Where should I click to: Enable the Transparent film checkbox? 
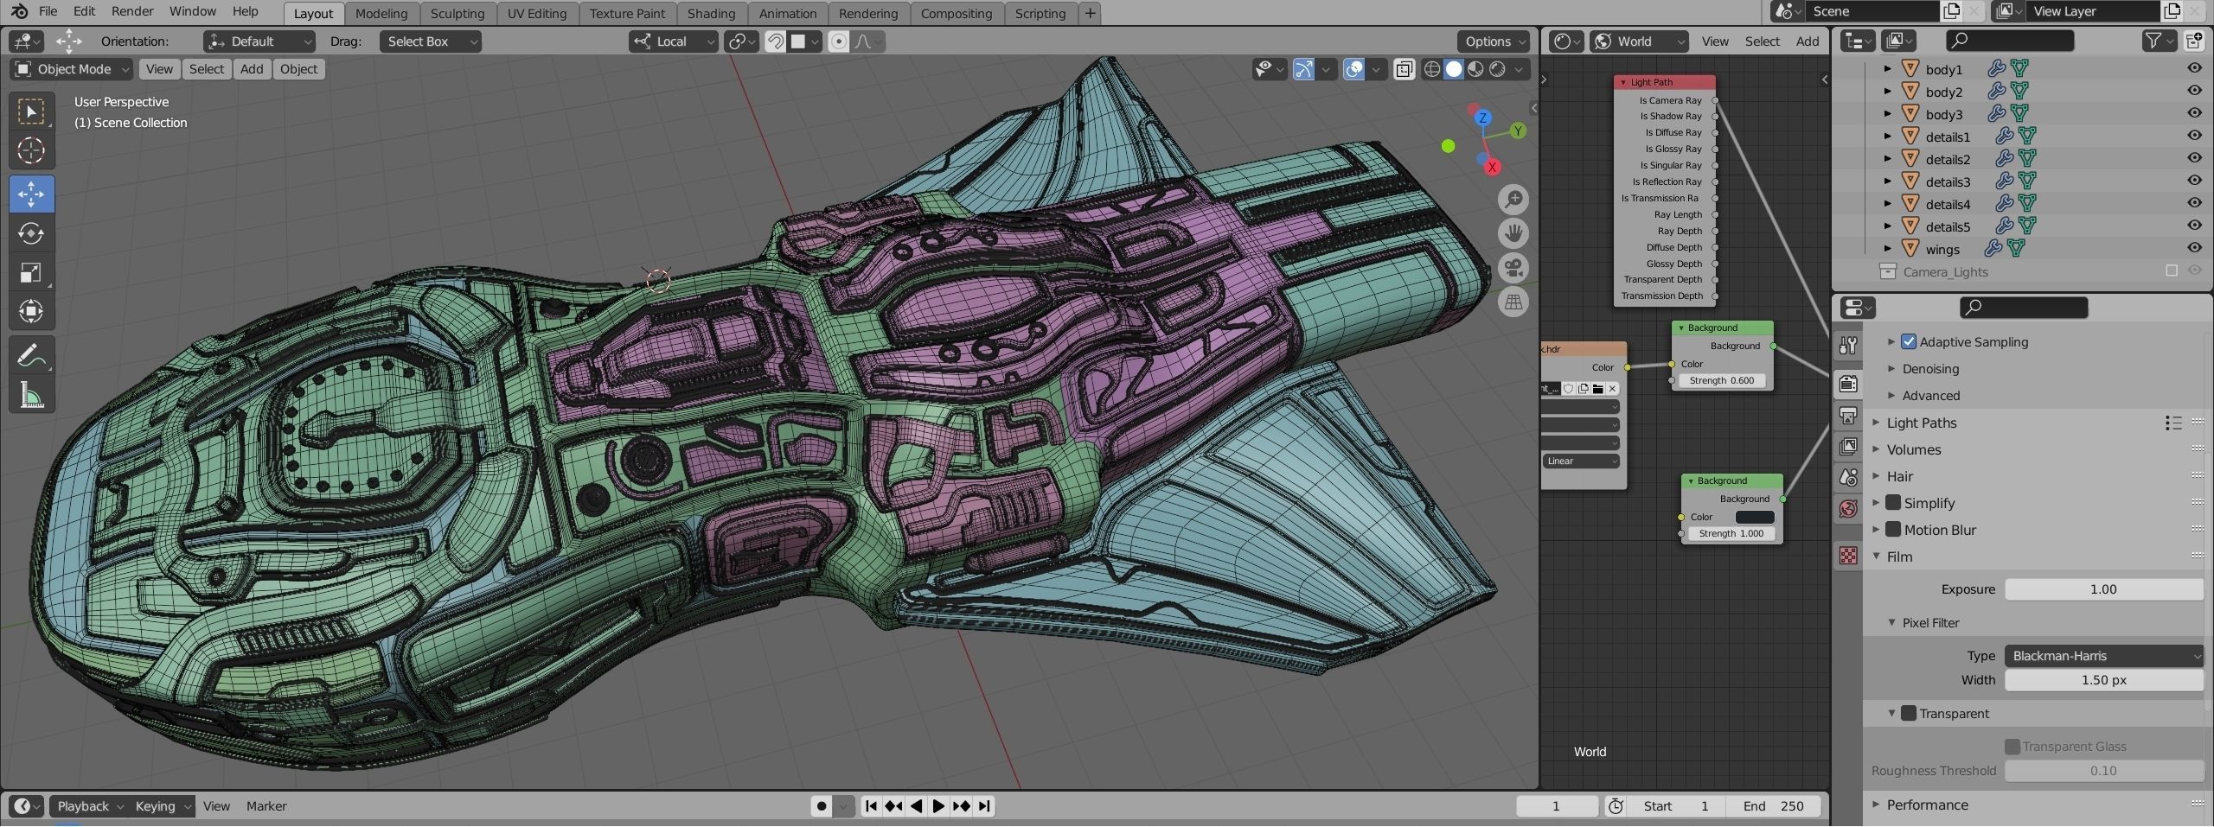1909,714
